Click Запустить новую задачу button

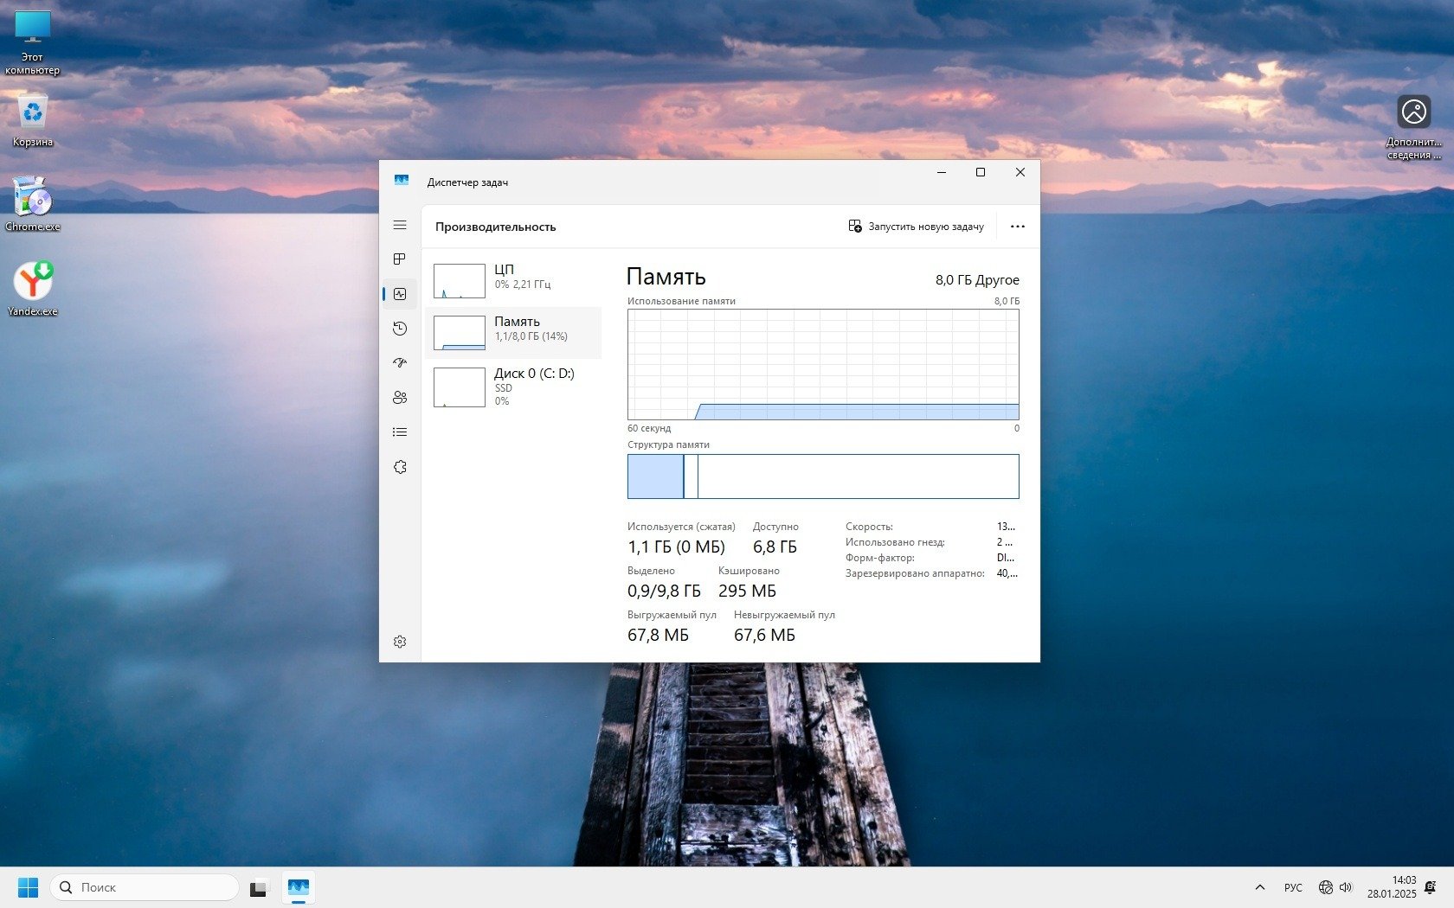[916, 227]
